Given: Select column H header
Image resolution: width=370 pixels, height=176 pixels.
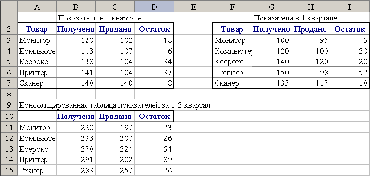Looking at the screenshot, I should [310, 7].
